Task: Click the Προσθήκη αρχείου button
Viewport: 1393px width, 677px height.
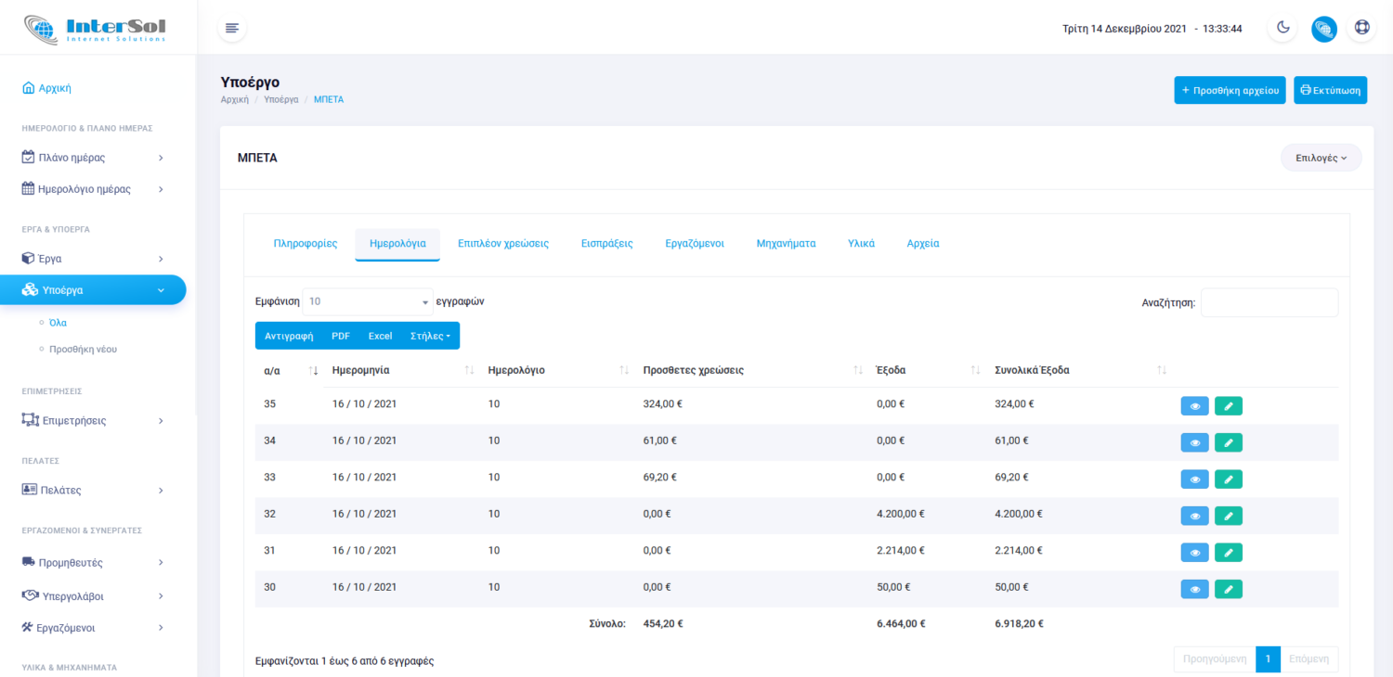Action: click(1230, 90)
